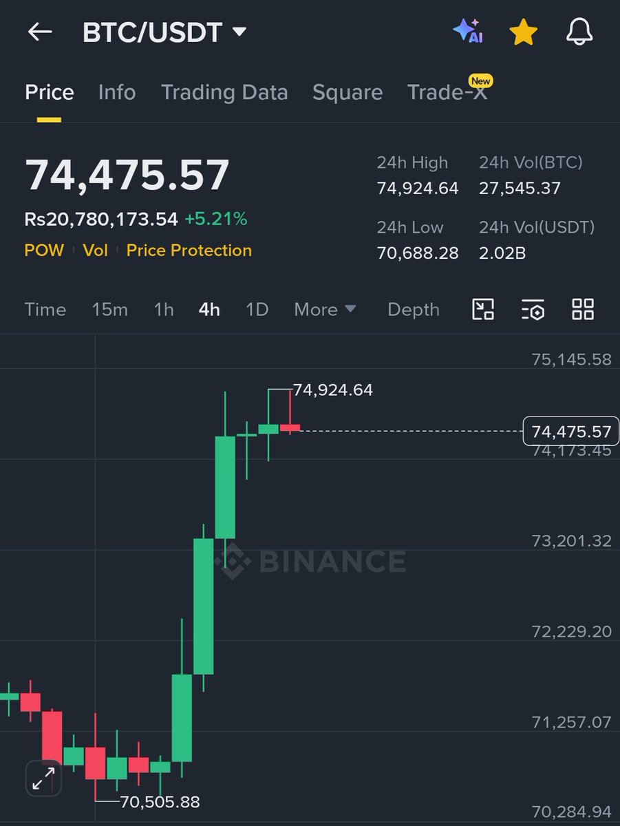
Task: Switch to the Info tab
Action: tap(117, 92)
